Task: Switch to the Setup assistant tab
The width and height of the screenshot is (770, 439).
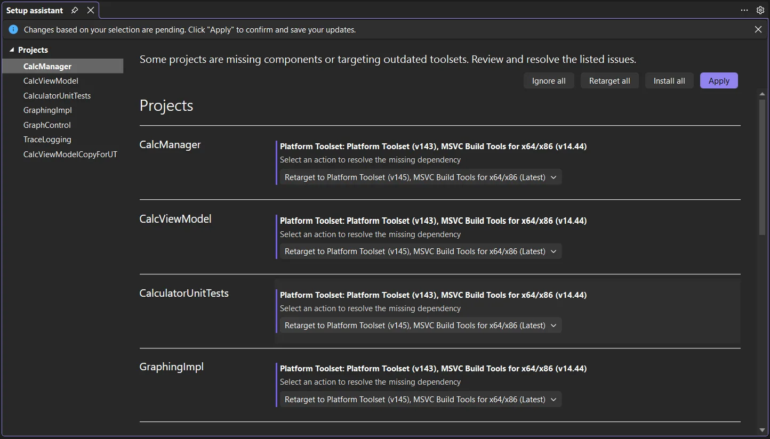Action: [x=35, y=10]
